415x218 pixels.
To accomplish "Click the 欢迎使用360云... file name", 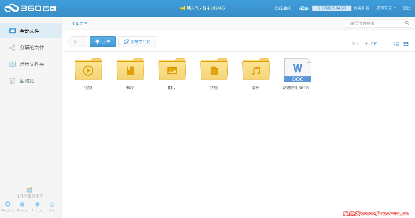I will tap(298, 88).
